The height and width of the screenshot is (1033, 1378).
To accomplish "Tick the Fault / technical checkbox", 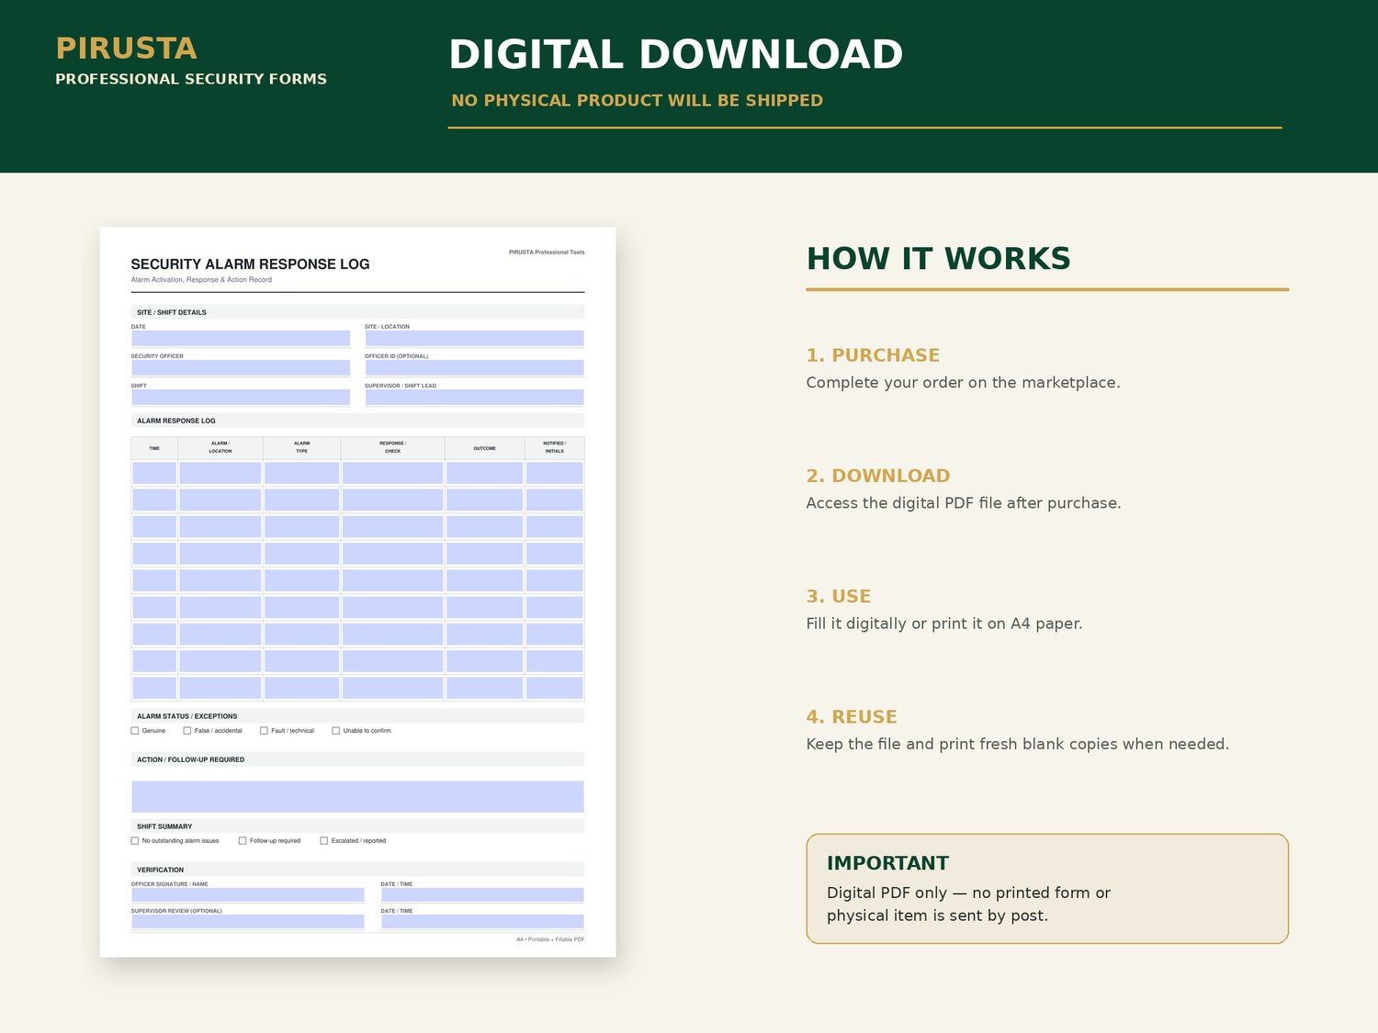I will click(264, 731).
